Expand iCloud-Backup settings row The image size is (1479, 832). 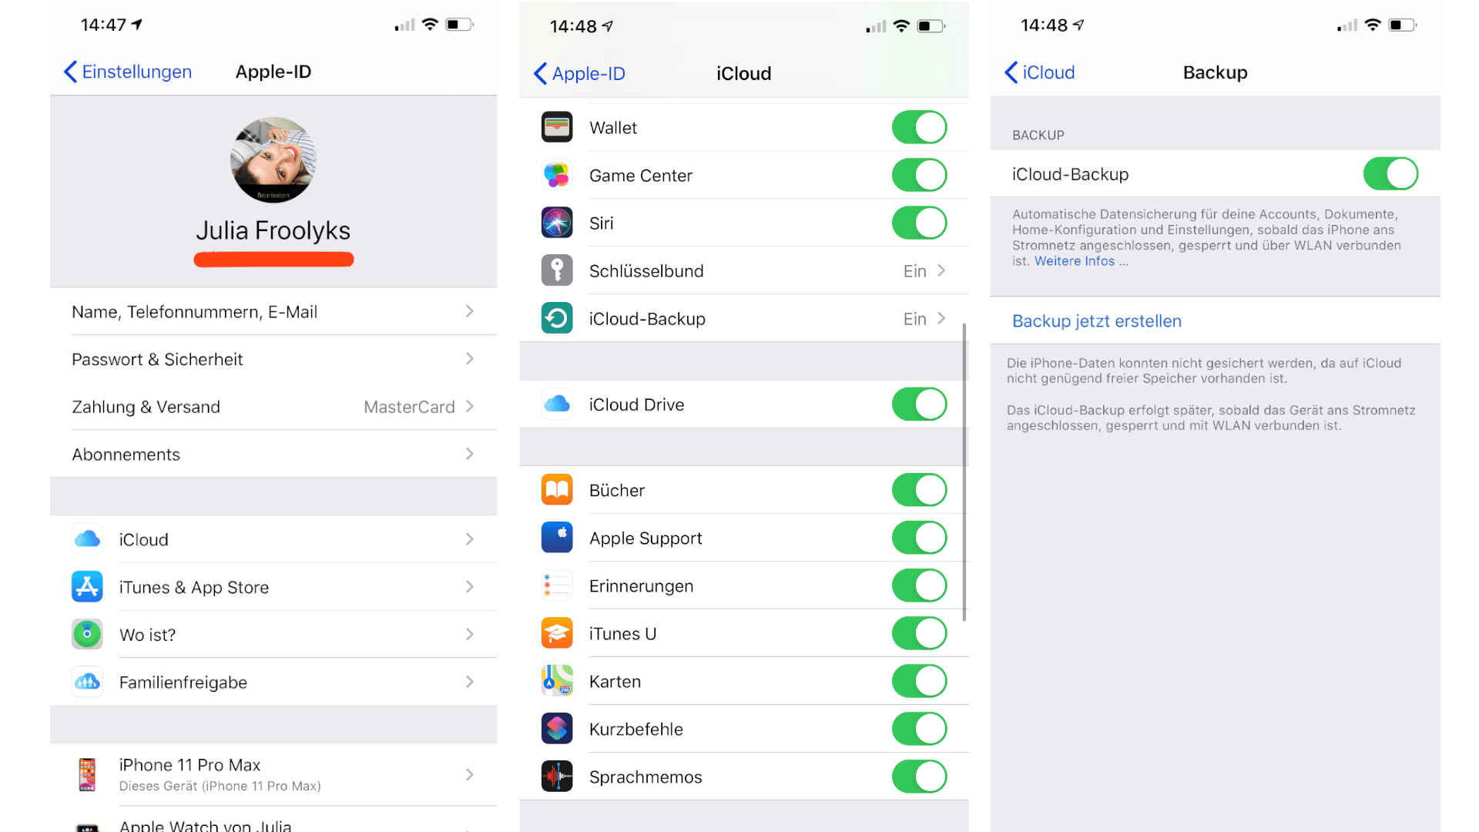coord(739,318)
